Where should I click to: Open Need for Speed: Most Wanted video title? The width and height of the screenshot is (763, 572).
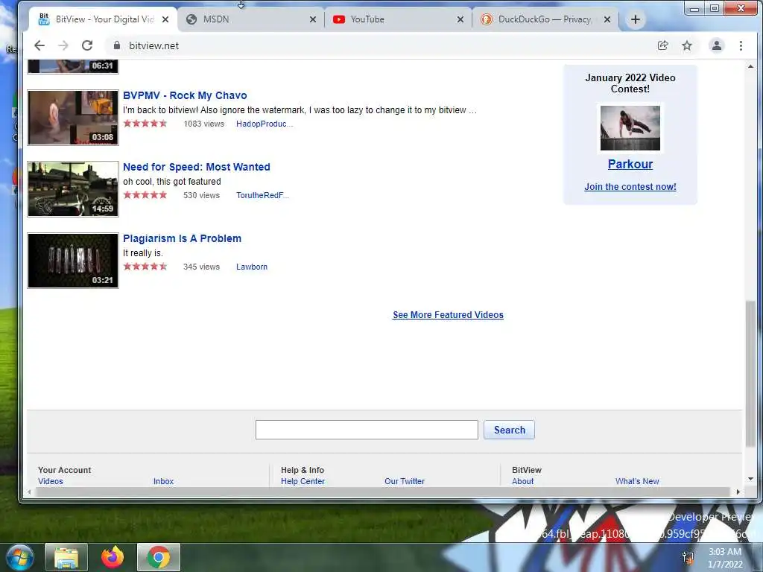tap(197, 167)
